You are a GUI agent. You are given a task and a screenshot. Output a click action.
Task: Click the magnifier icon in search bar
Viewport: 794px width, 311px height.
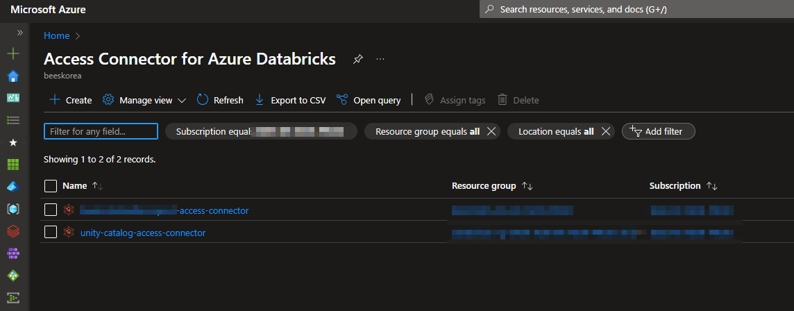pos(489,9)
